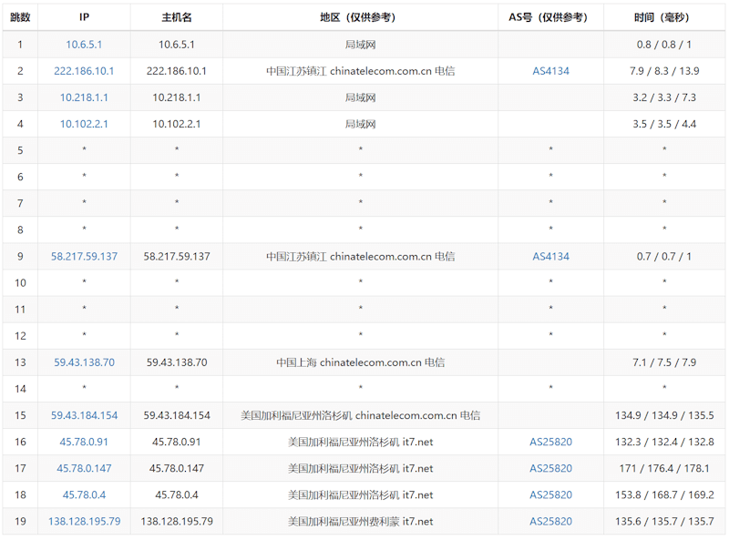Open the blue 10.6.5.1 IP link

tap(84, 45)
